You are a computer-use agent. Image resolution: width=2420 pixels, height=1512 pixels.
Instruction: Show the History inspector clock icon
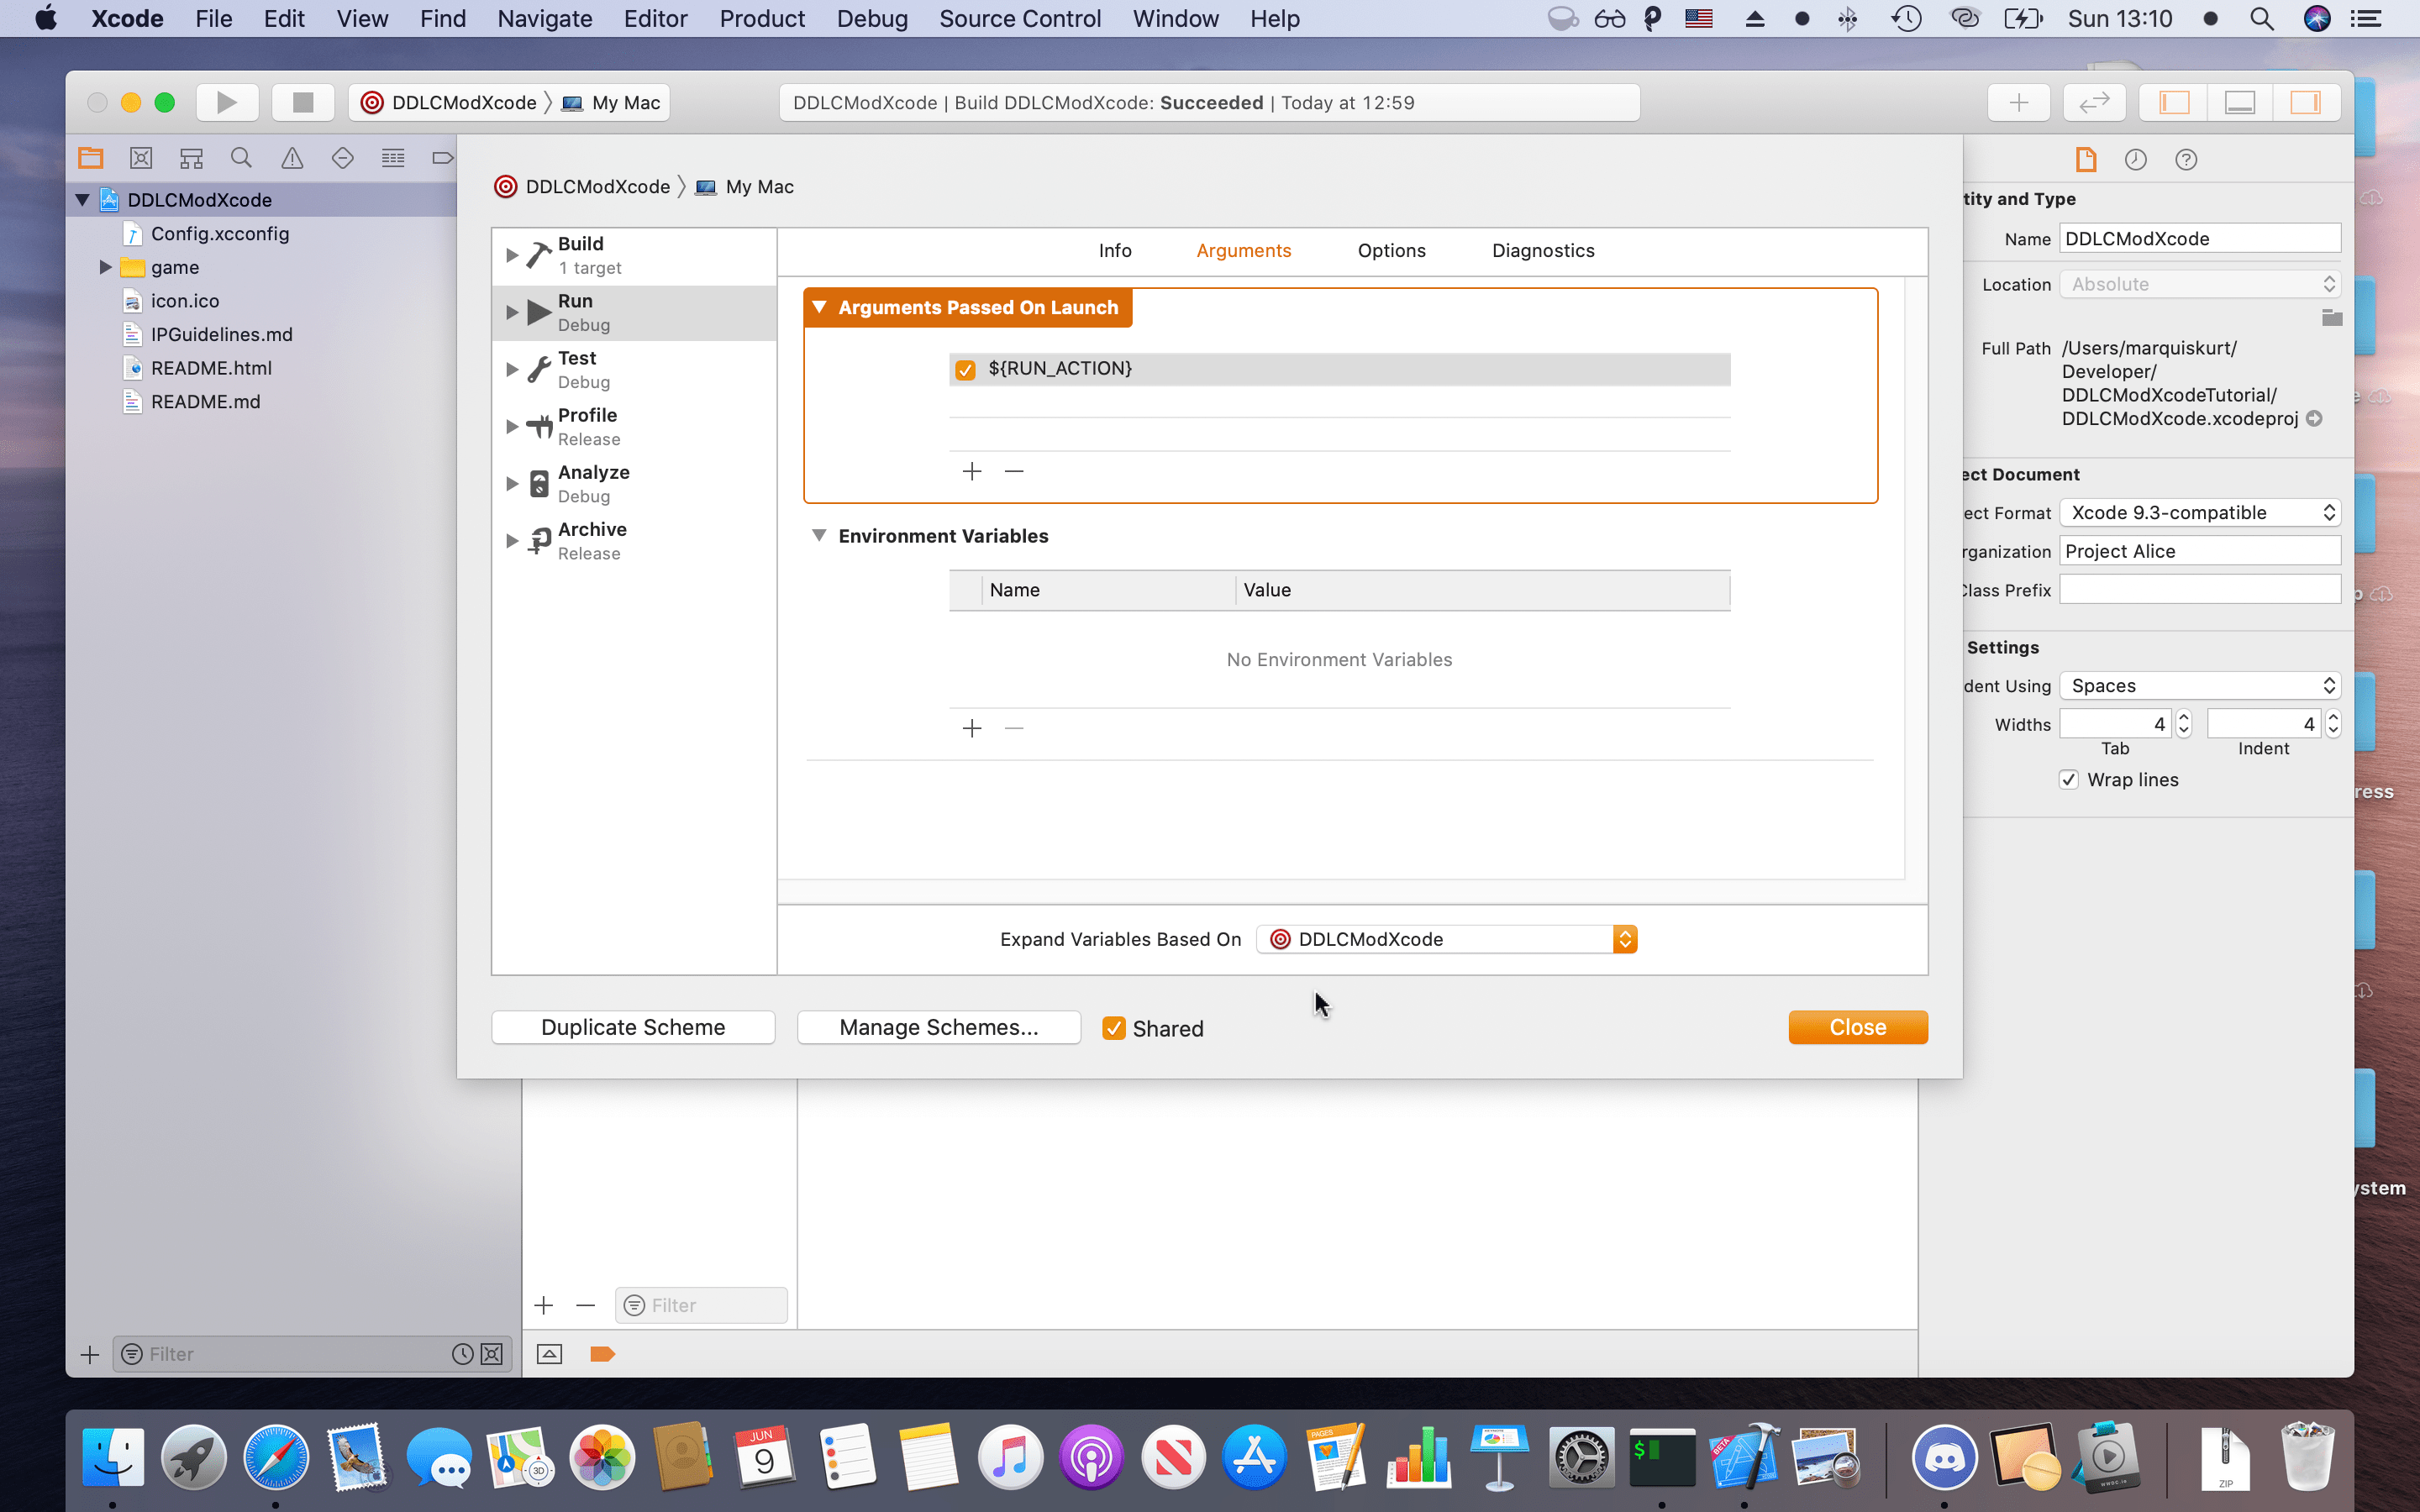pyautogui.click(x=2136, y=159)
